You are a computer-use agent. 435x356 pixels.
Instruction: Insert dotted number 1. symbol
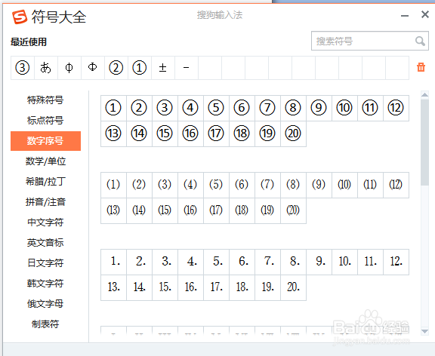[113, 262]
